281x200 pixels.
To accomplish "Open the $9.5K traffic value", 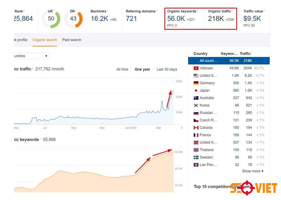I will pyautogui.click(x=252, y=18).
